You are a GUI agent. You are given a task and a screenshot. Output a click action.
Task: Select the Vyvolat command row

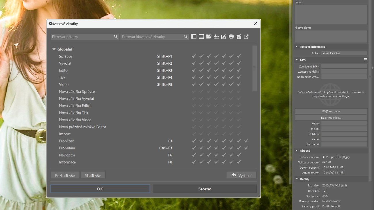(151, 63)
